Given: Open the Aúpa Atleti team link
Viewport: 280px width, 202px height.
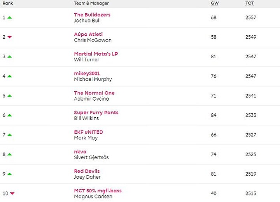Looking at the screenshot, I should (x=88, y=34).
